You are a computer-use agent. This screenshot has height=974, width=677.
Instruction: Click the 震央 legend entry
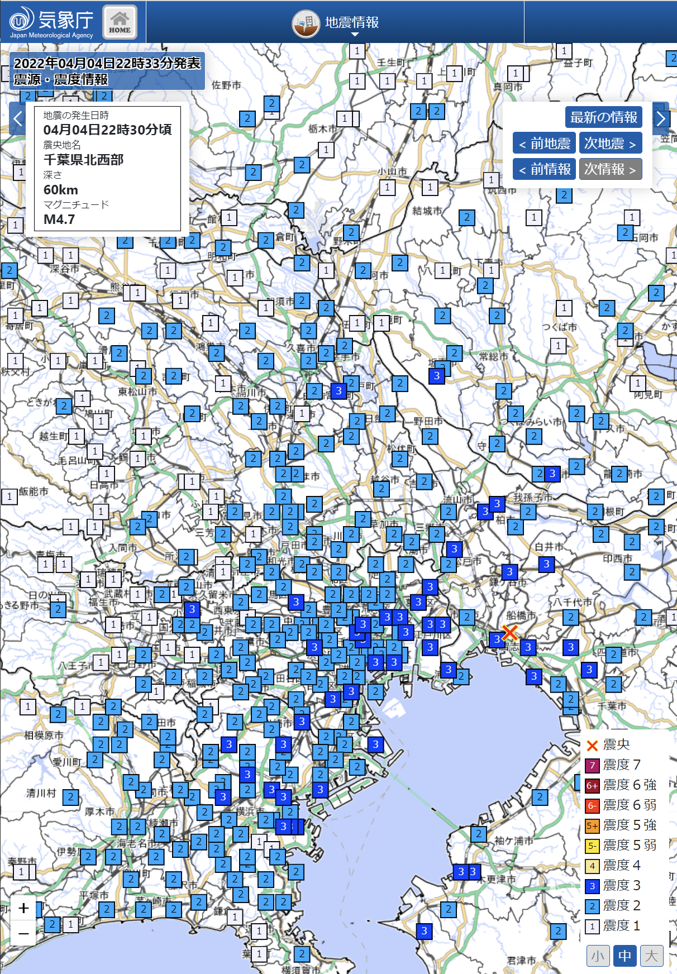point(608,745)
